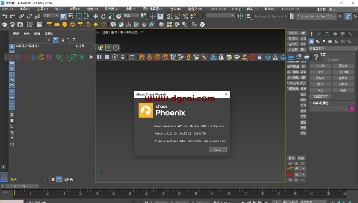Open the Civil View menu
This screenshot has height=203, width=358.
click(217, 9)
